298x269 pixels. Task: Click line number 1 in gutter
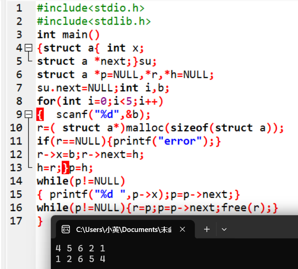tap(19, 8)
